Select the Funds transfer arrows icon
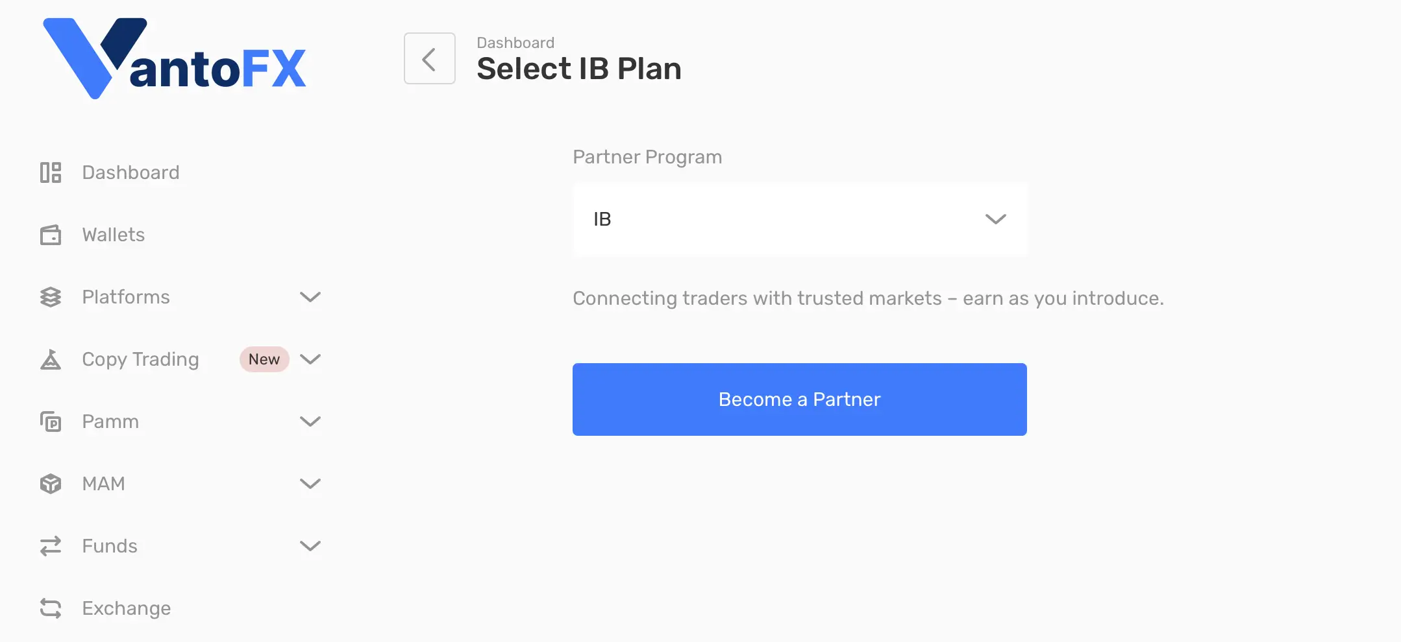Screen dimensions: 1401x642 [x=51, y=546]
